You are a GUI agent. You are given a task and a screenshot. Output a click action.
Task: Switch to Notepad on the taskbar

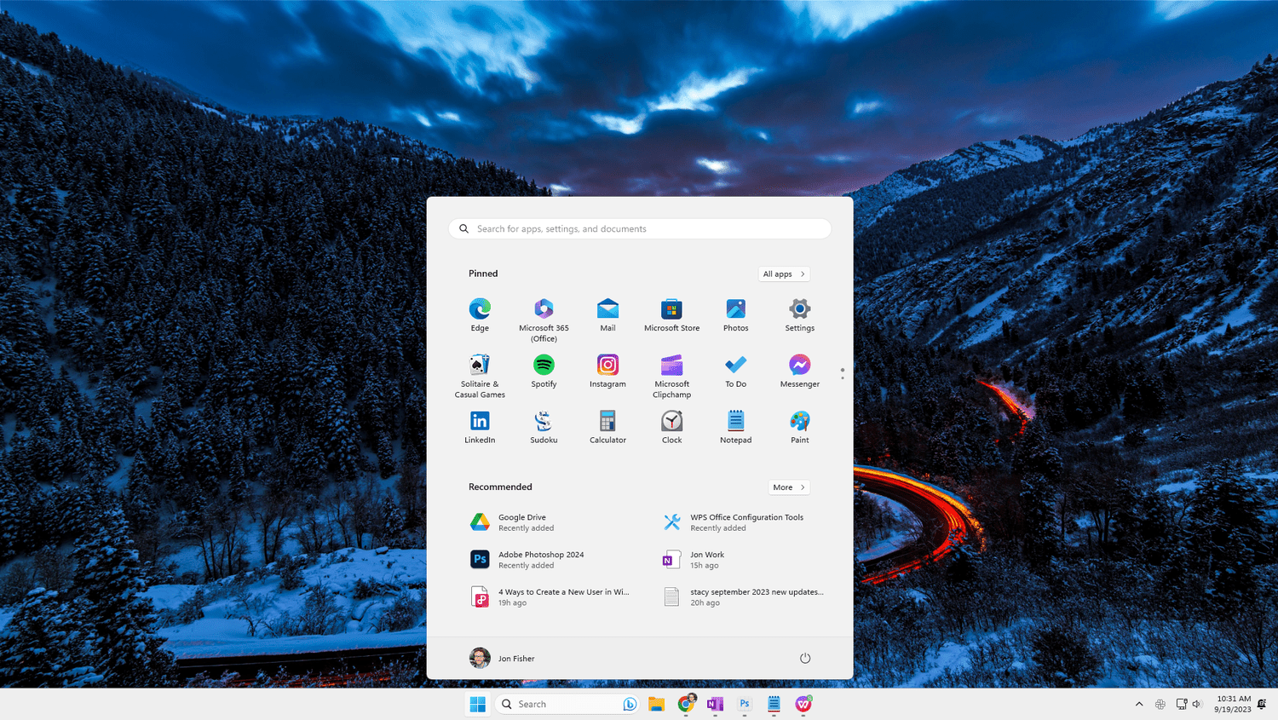click(774, 704)
